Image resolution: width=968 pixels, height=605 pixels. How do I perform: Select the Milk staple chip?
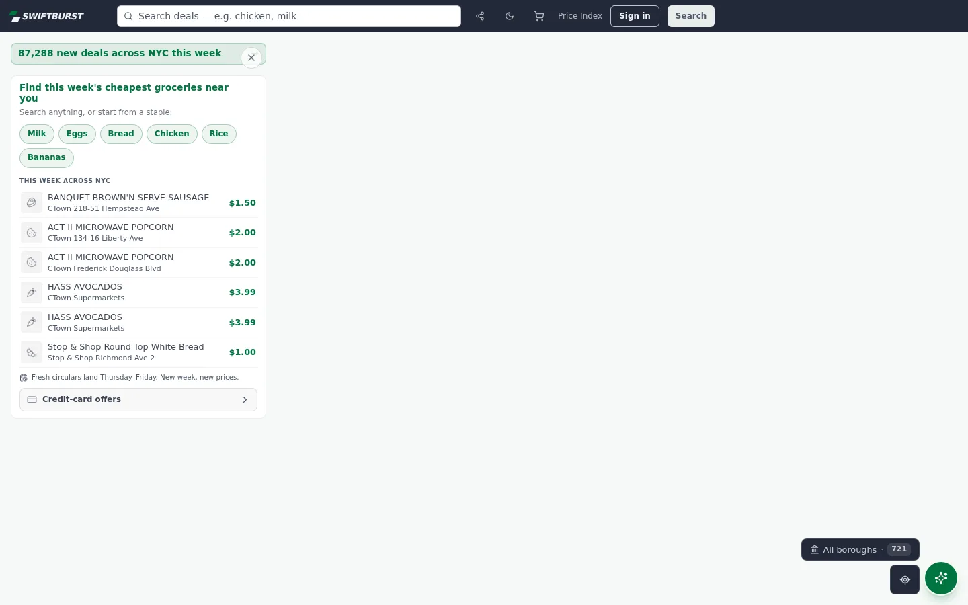37,134
